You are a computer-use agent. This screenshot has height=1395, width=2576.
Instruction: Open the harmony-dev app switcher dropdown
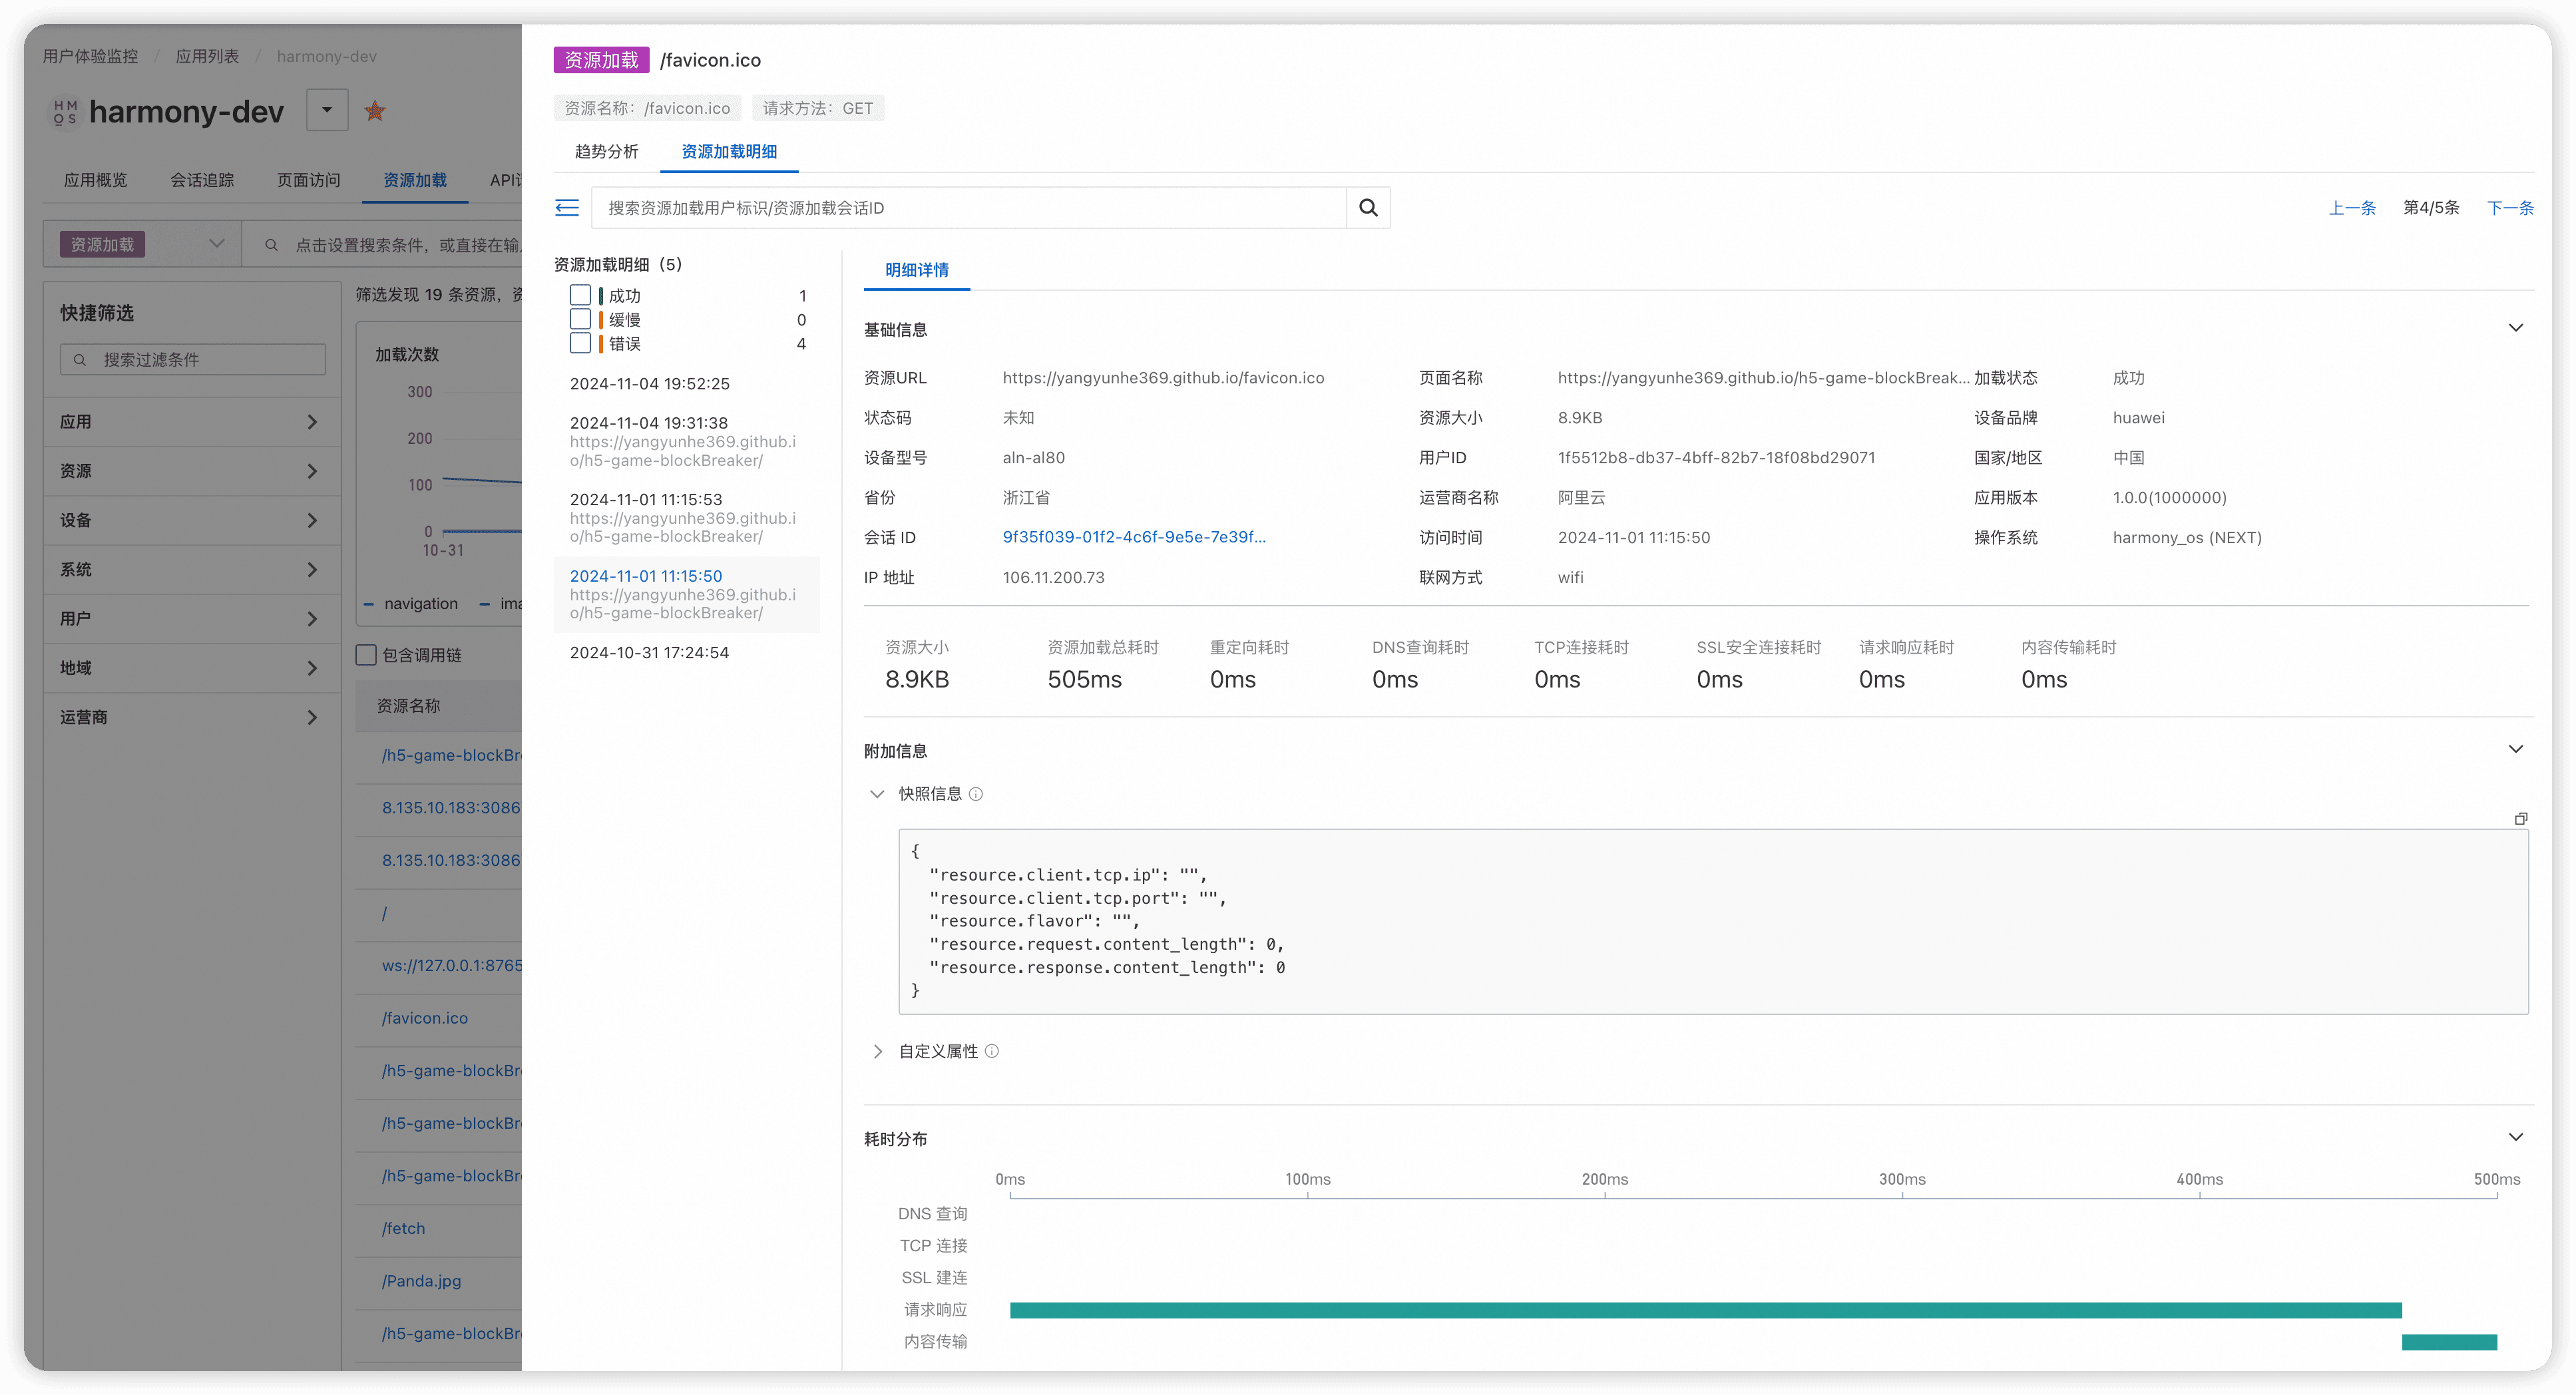coord(327,110)
